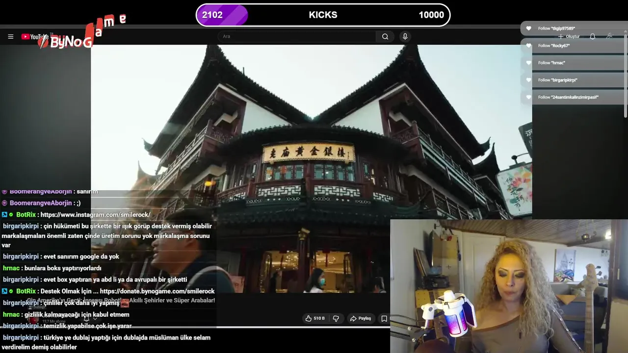Click the heart icon beside Follow tkglp97589

(528, 28)
